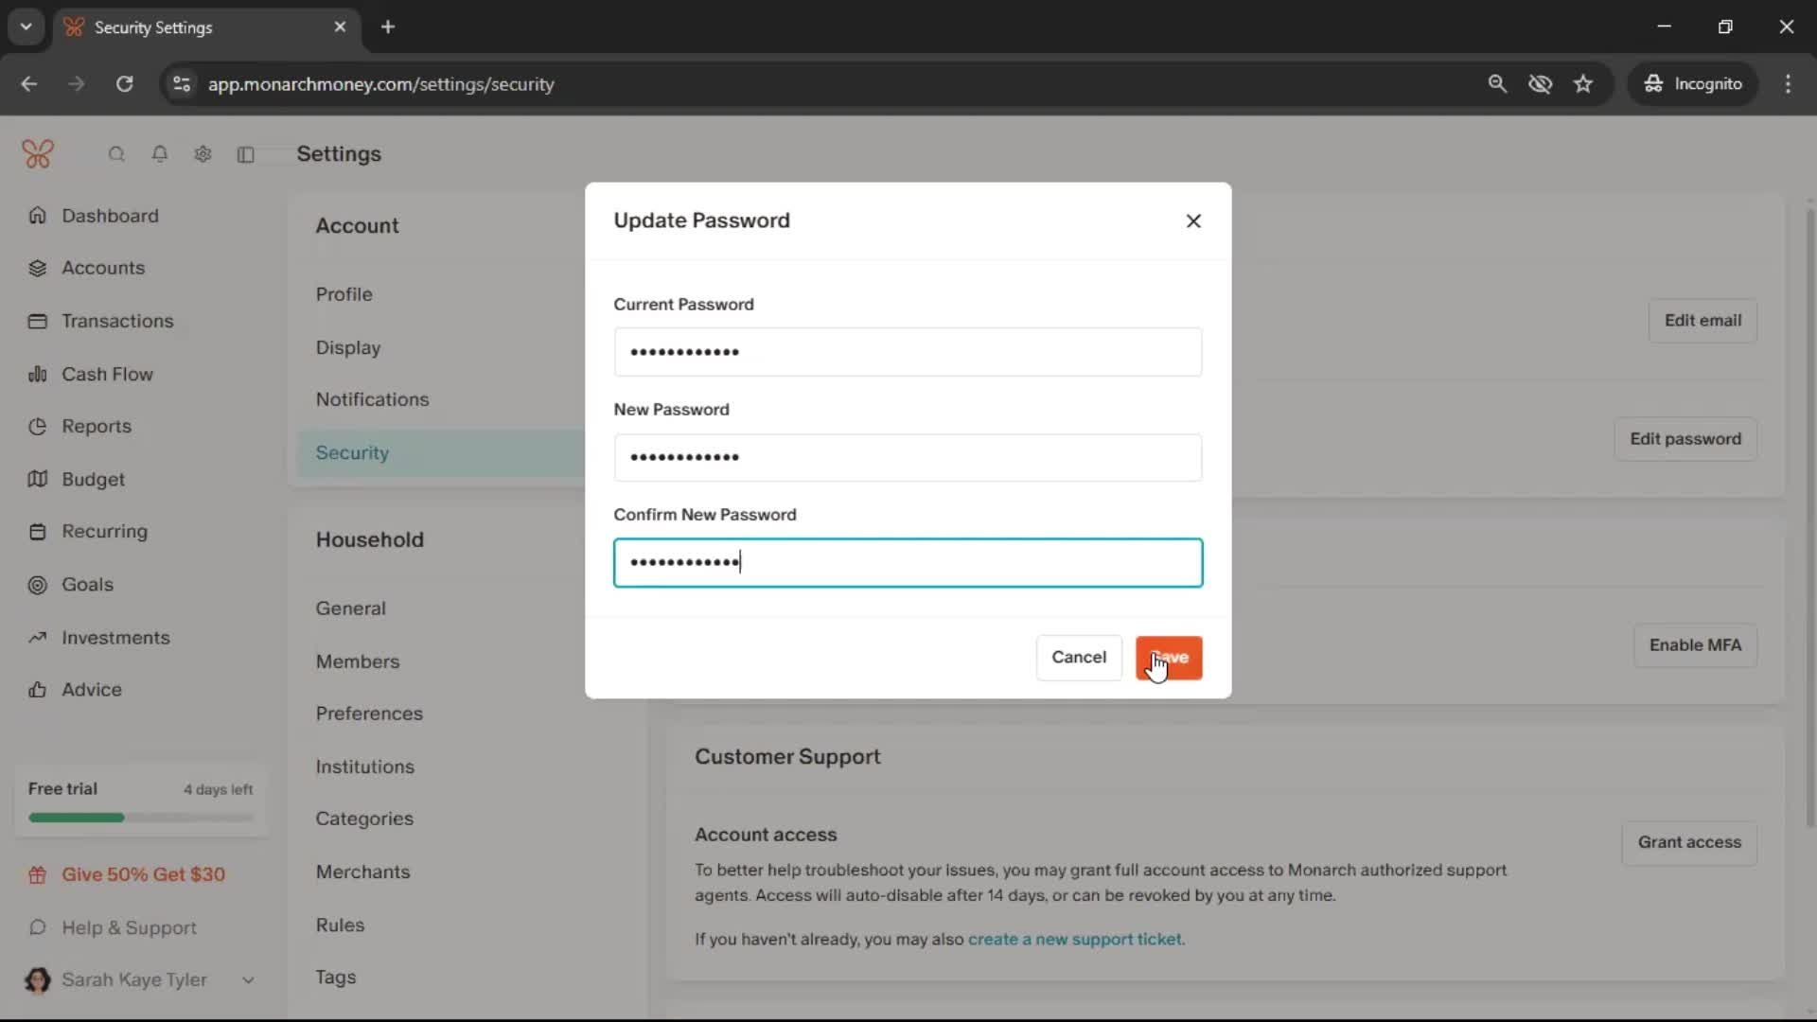
Task: Click the Cancel button in dialog
Action: tap(1078, 657)
